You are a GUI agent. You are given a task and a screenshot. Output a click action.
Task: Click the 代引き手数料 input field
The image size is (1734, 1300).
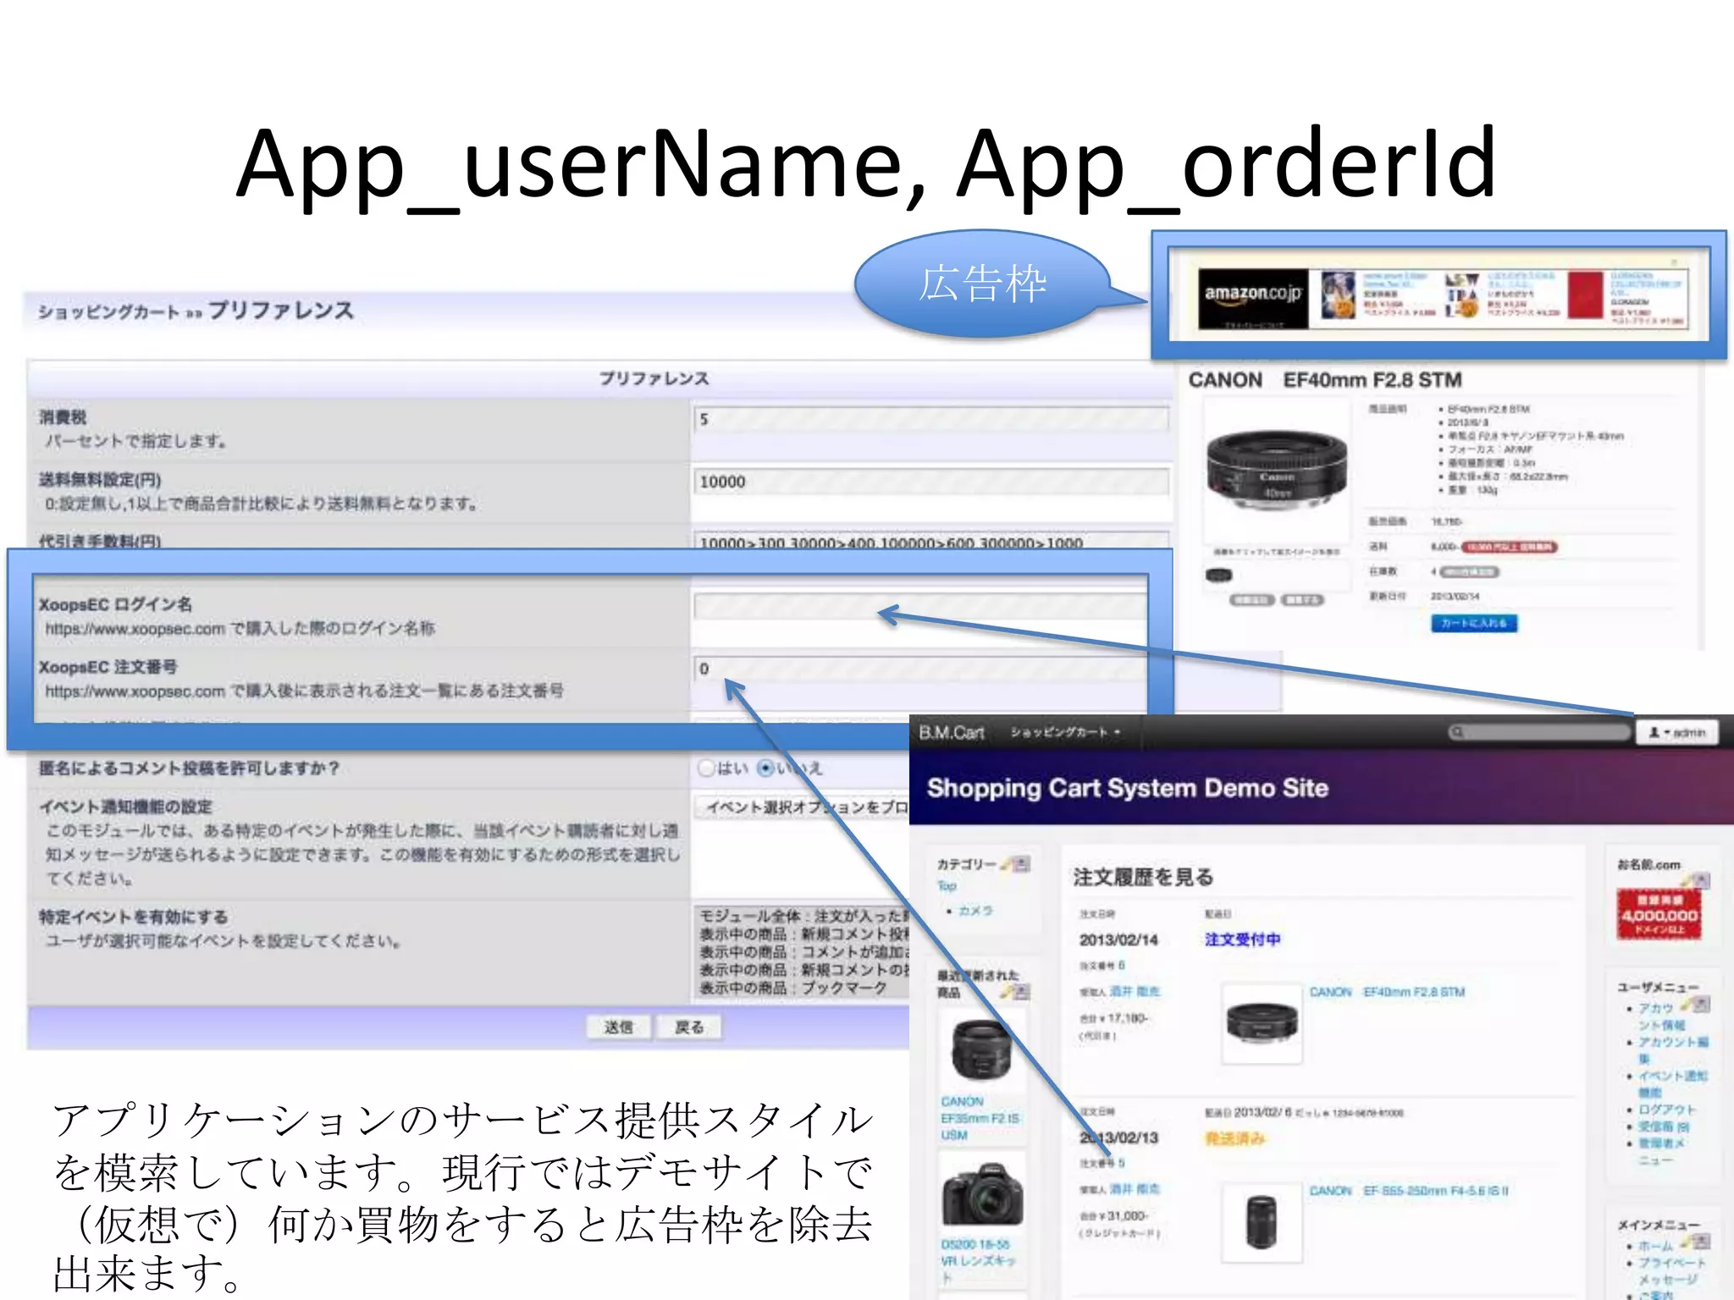[x=931, y=542]
